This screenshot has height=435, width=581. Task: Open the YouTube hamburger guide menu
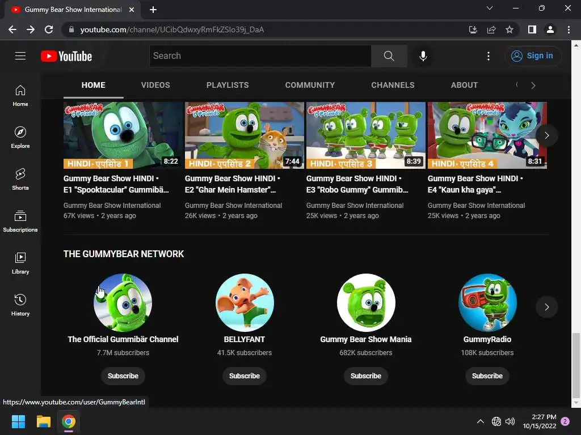[x=20, y=56]
